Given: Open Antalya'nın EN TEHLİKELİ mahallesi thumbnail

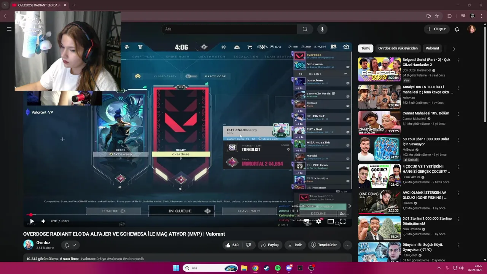Looking at the screenshot, I should 379,97.
